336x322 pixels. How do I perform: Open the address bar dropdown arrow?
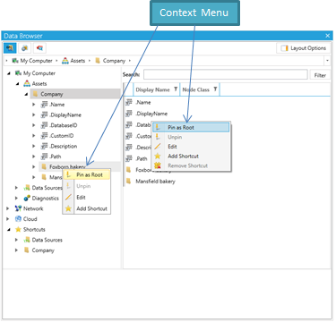pos(327,61)
